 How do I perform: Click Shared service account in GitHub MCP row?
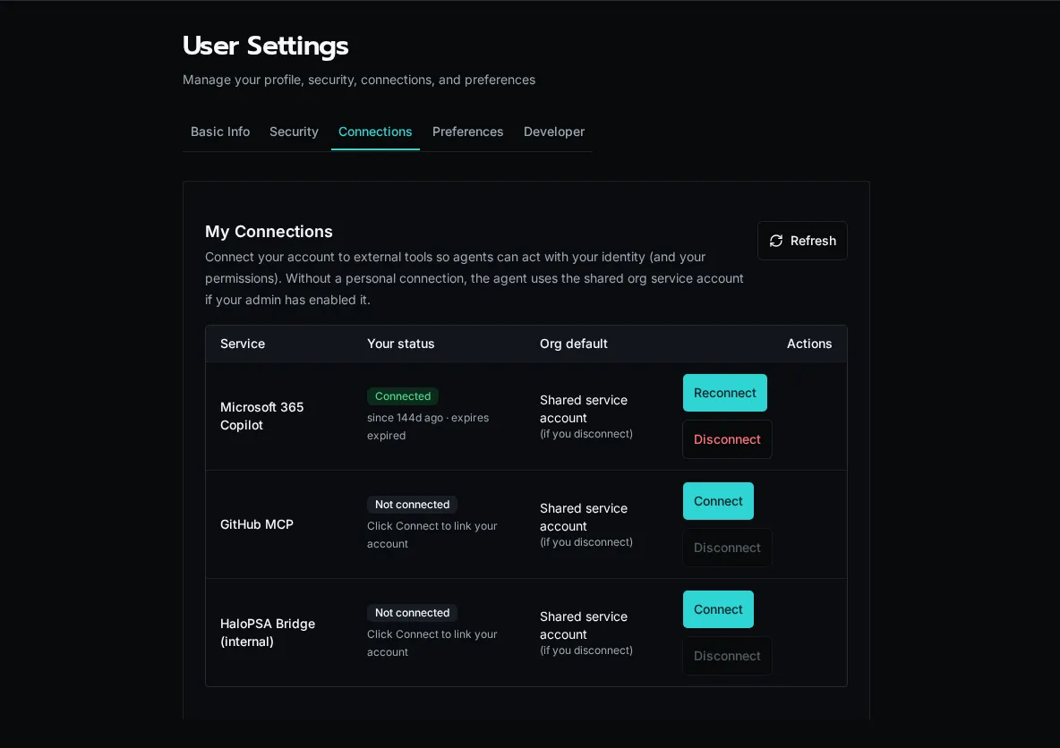pos(583,517)
